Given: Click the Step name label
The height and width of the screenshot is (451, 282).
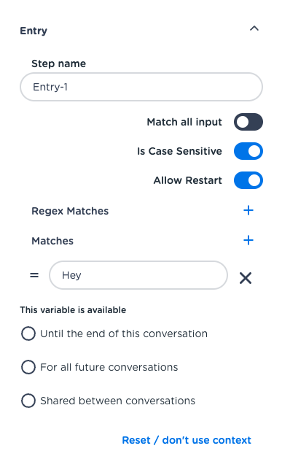Looking at the screenshot, I should 58,63.
